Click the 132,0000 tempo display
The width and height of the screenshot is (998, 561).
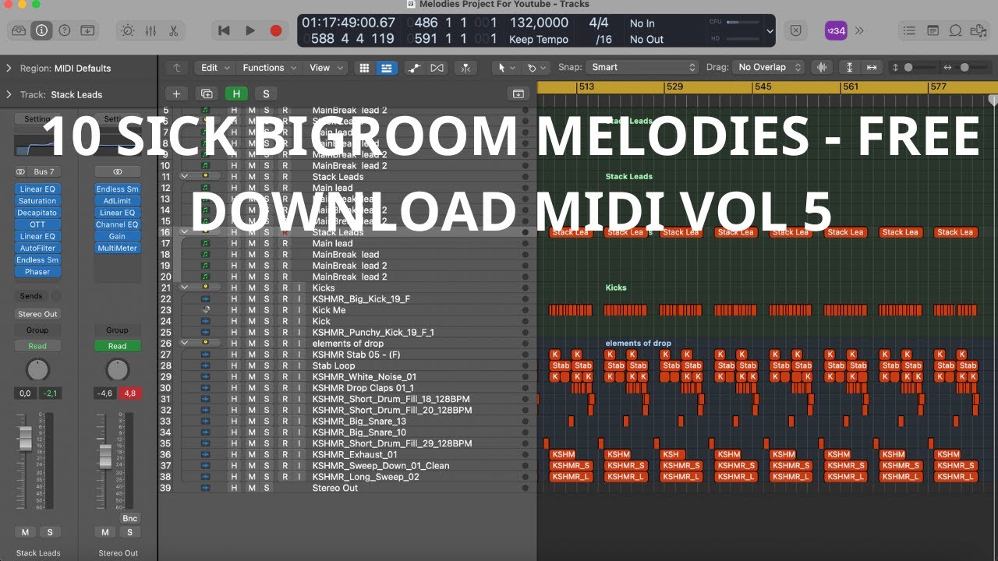(538, 23)
